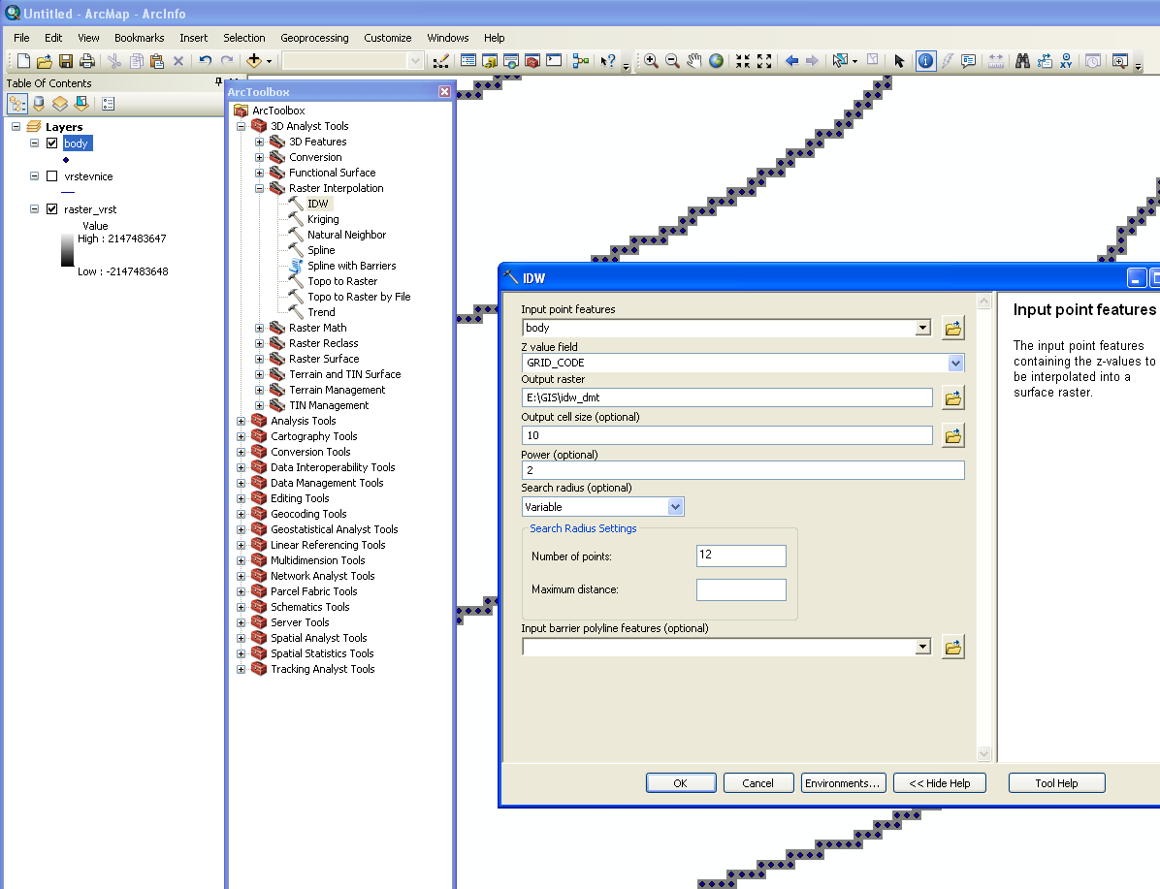Click the Undo arrow icon
The height and width of the screenshot is (889, 1160).
(206, 61)
